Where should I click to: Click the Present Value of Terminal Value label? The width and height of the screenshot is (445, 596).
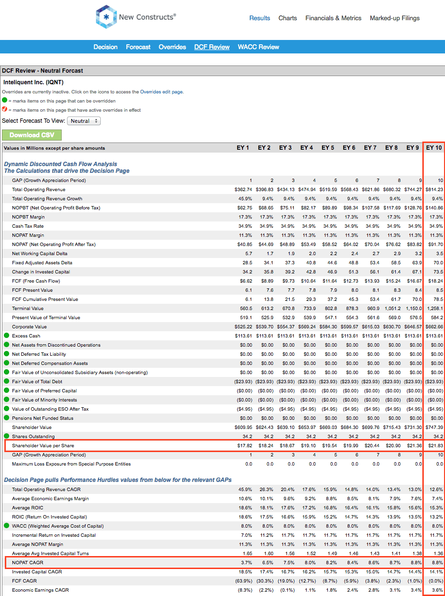[x=46, y=317]
